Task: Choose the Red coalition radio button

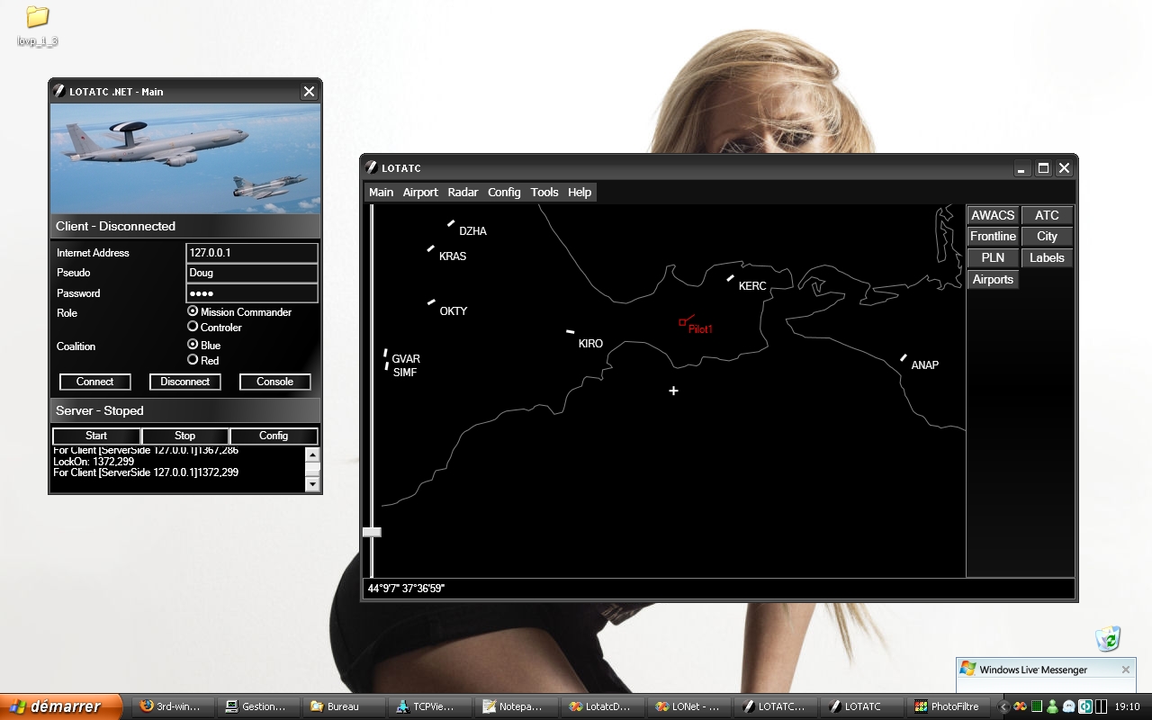Action: [193, 360]
